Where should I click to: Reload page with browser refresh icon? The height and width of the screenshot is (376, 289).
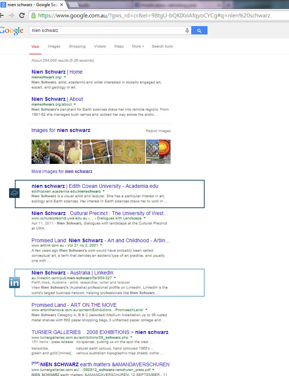point(22,16)
